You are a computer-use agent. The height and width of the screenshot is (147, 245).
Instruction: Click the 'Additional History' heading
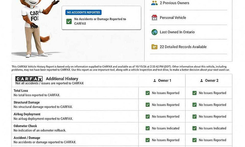coord(62,79)
